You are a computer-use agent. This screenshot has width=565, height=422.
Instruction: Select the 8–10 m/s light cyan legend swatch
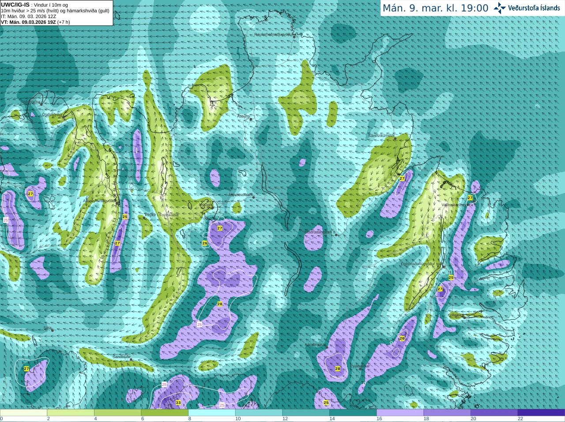click(212, 412)
